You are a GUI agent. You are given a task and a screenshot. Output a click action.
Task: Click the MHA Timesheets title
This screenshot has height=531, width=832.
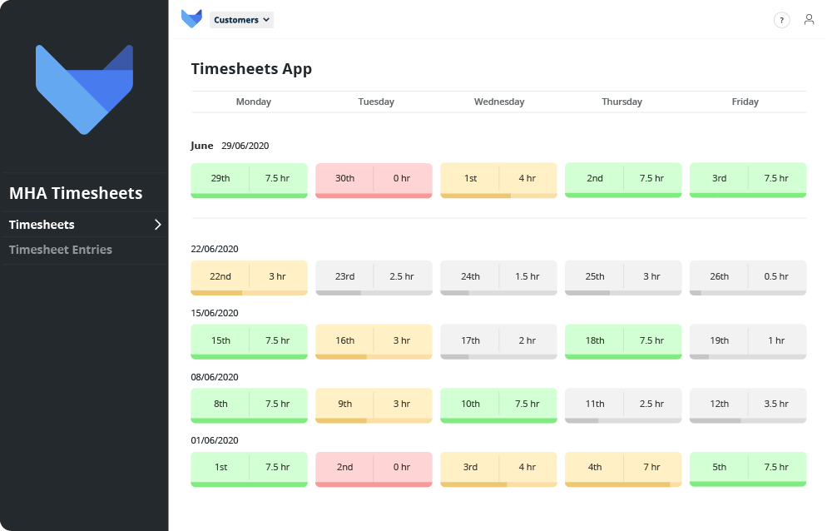(76, 193)
